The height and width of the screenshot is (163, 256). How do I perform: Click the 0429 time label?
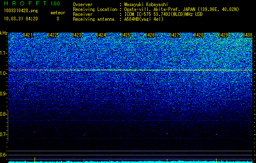coord(223,35)
